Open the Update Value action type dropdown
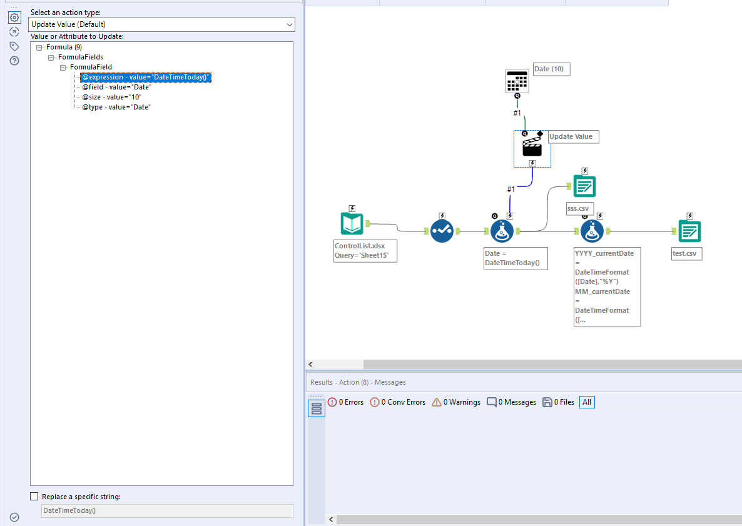The height and width of the screenshot is (526, 742). 288,24
